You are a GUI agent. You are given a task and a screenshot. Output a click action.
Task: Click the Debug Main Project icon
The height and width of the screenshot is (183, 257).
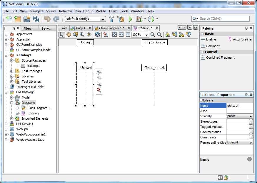click(x=139, y=19)
